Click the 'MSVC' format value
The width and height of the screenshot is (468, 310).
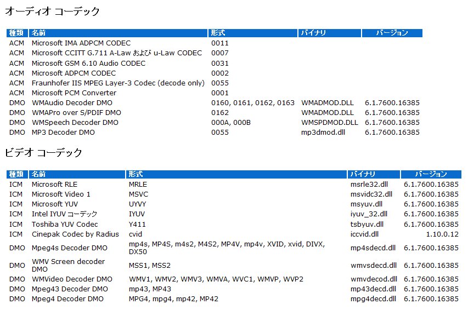pyautogui.click(x=138, y=194)
